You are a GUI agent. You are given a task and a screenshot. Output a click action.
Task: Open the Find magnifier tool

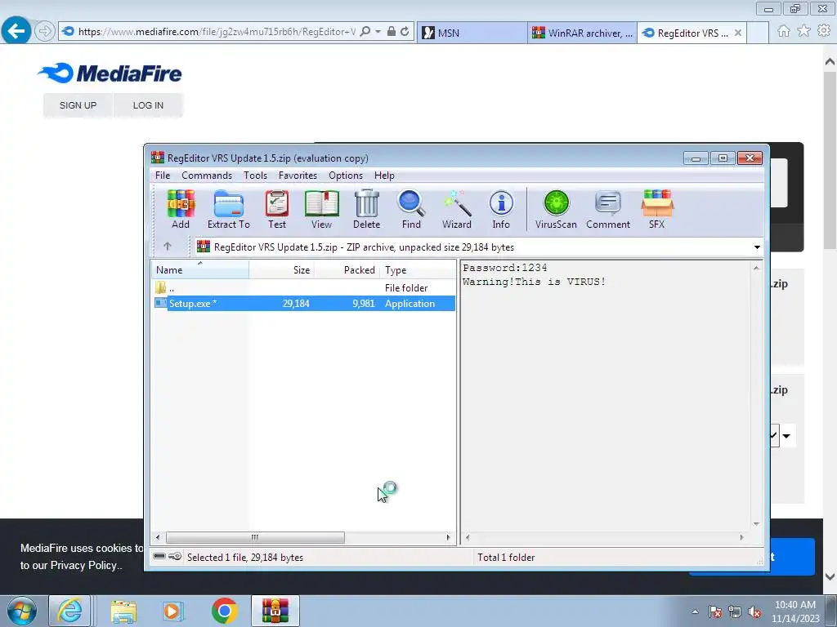(x=411, y=210)
